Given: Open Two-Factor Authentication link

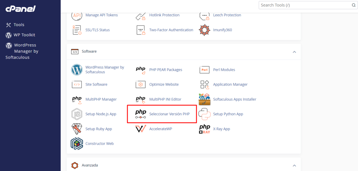Looking at the screenshot, I should point(171,30).
